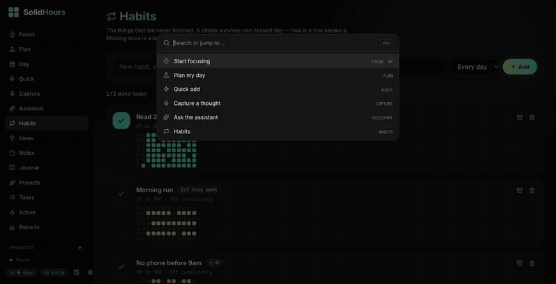
Task: Click the Local storage status badge
Action: [55, 272]
